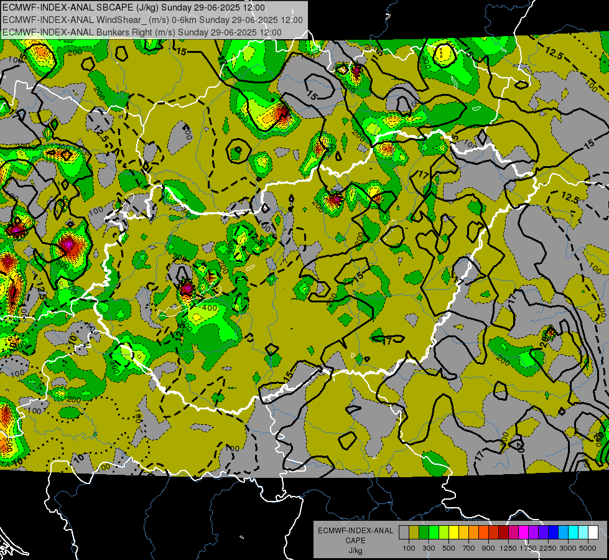
Task: Click the WindShear 0-6km layer title line
Action: [152, 20]
